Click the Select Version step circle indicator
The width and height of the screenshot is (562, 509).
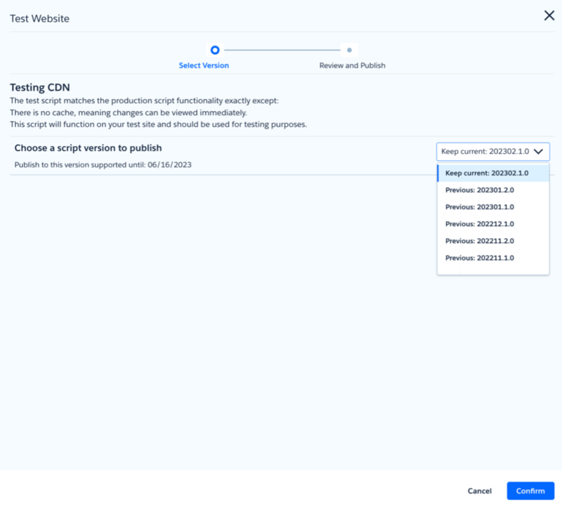click(215, 50)
